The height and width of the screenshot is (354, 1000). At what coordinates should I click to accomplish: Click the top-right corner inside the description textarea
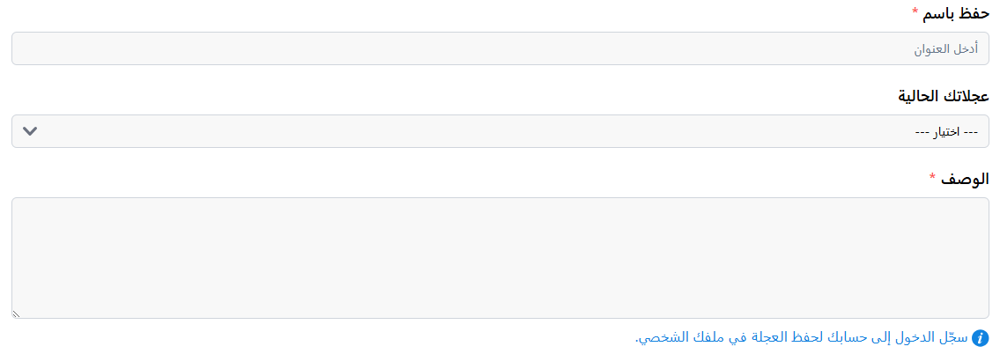pos(974,211)
